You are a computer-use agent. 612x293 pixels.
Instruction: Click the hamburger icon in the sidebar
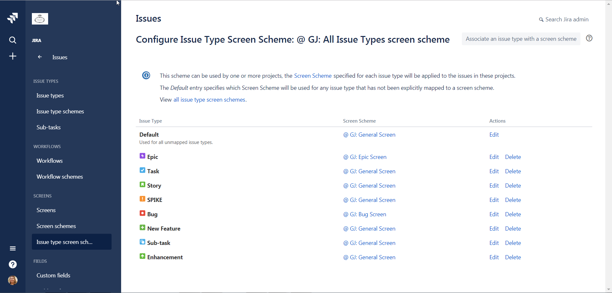pyautogui.click(x=12, y=248)
